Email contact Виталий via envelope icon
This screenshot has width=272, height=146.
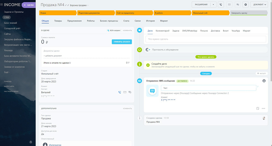click(x=125, y=92)
